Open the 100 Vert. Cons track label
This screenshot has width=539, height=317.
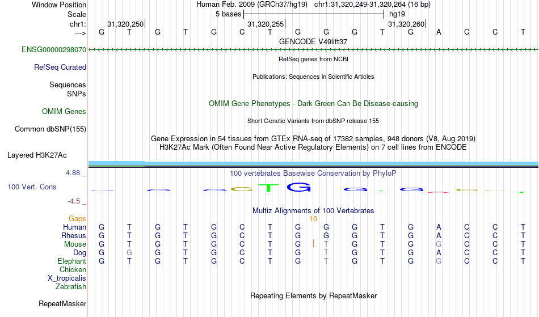(x=32, y=187)
